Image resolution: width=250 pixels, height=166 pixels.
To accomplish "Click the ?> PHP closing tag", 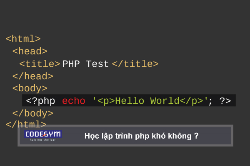I will pos(225,101).
